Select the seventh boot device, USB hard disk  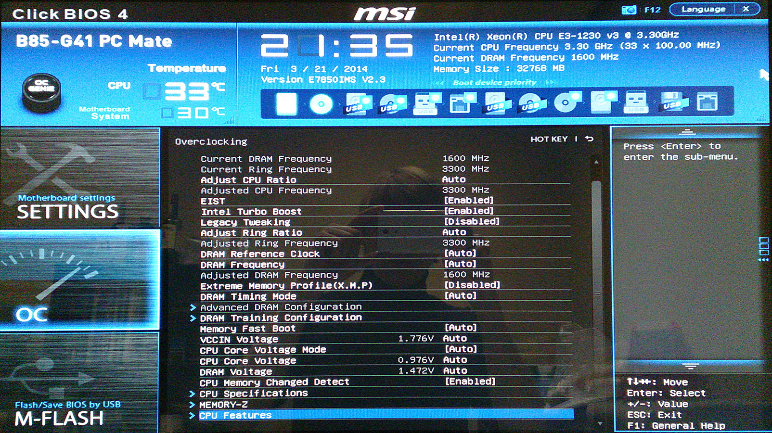(497, 103)
